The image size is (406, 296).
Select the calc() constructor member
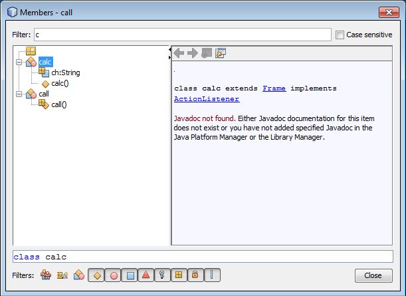click(x=60, y=83)
